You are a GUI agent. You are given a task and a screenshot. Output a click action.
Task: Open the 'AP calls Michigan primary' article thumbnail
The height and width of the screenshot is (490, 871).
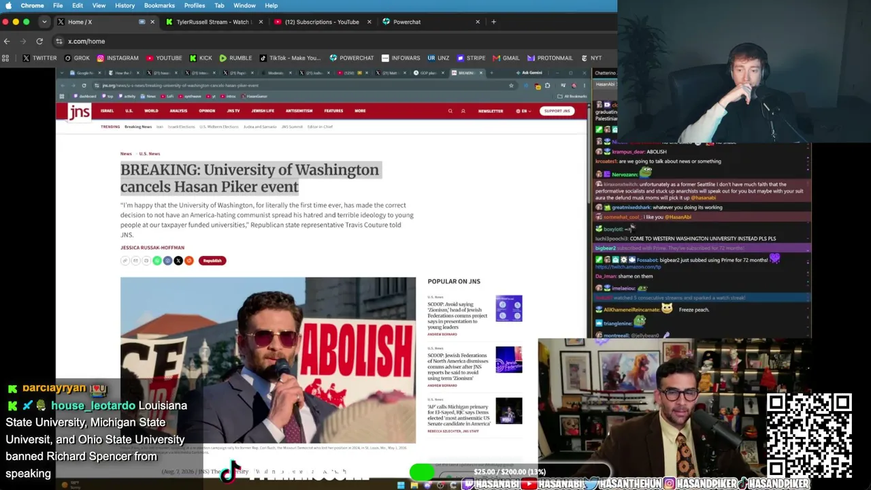[x=509, y=411]
